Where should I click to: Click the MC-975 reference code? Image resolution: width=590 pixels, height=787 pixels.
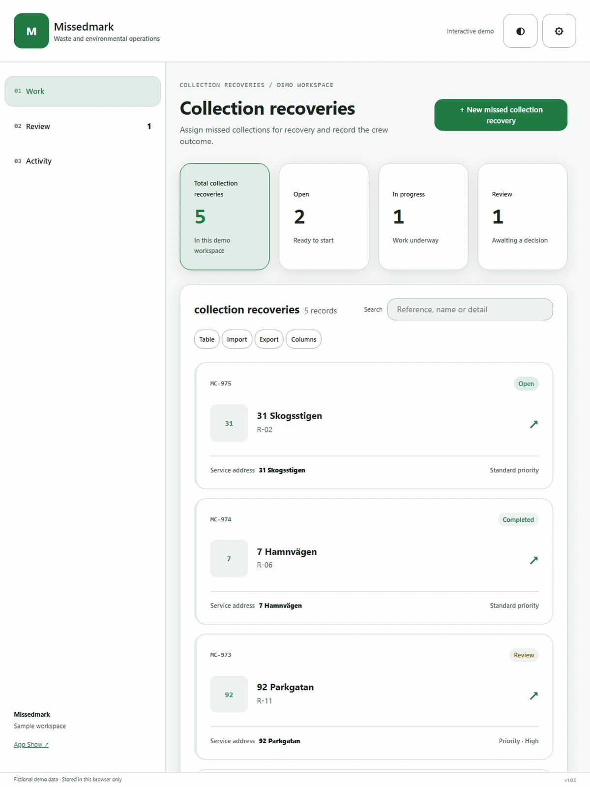(221, 384)
